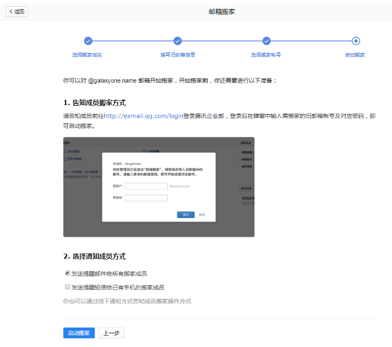Screen dimensions: 392x347
Task: Select the 填写旧邮箱信息 step label
Action: point(177,55)
